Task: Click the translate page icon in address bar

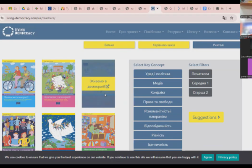Action: coord(224,18)
